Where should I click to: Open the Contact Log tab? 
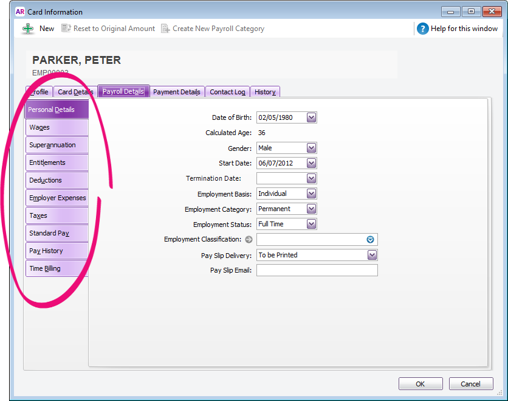(x=227, y=92)
